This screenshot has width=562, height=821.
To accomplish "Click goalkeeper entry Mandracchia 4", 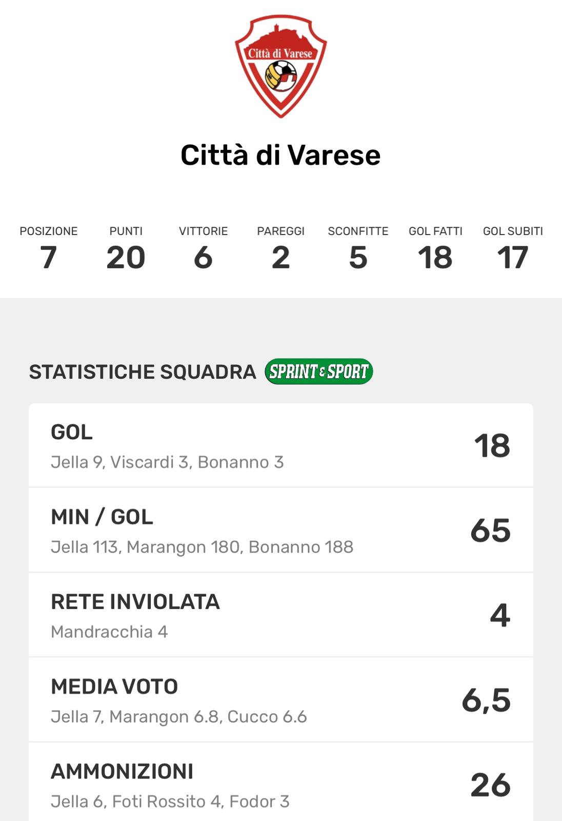I will [109, 632].
